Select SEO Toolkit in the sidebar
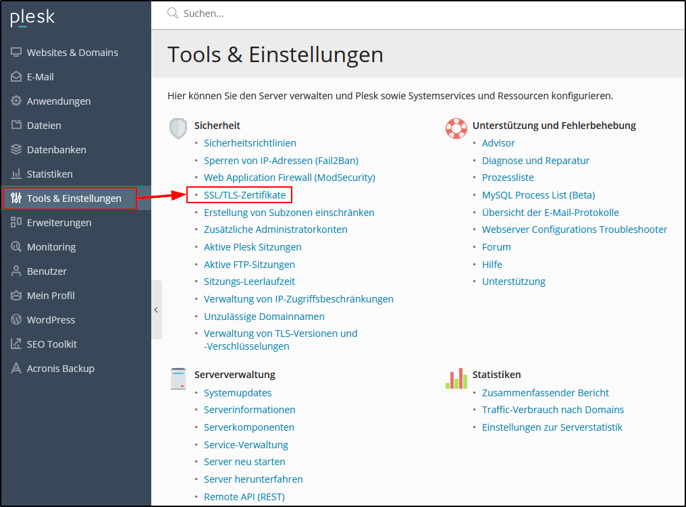 [x=51, y=344]
